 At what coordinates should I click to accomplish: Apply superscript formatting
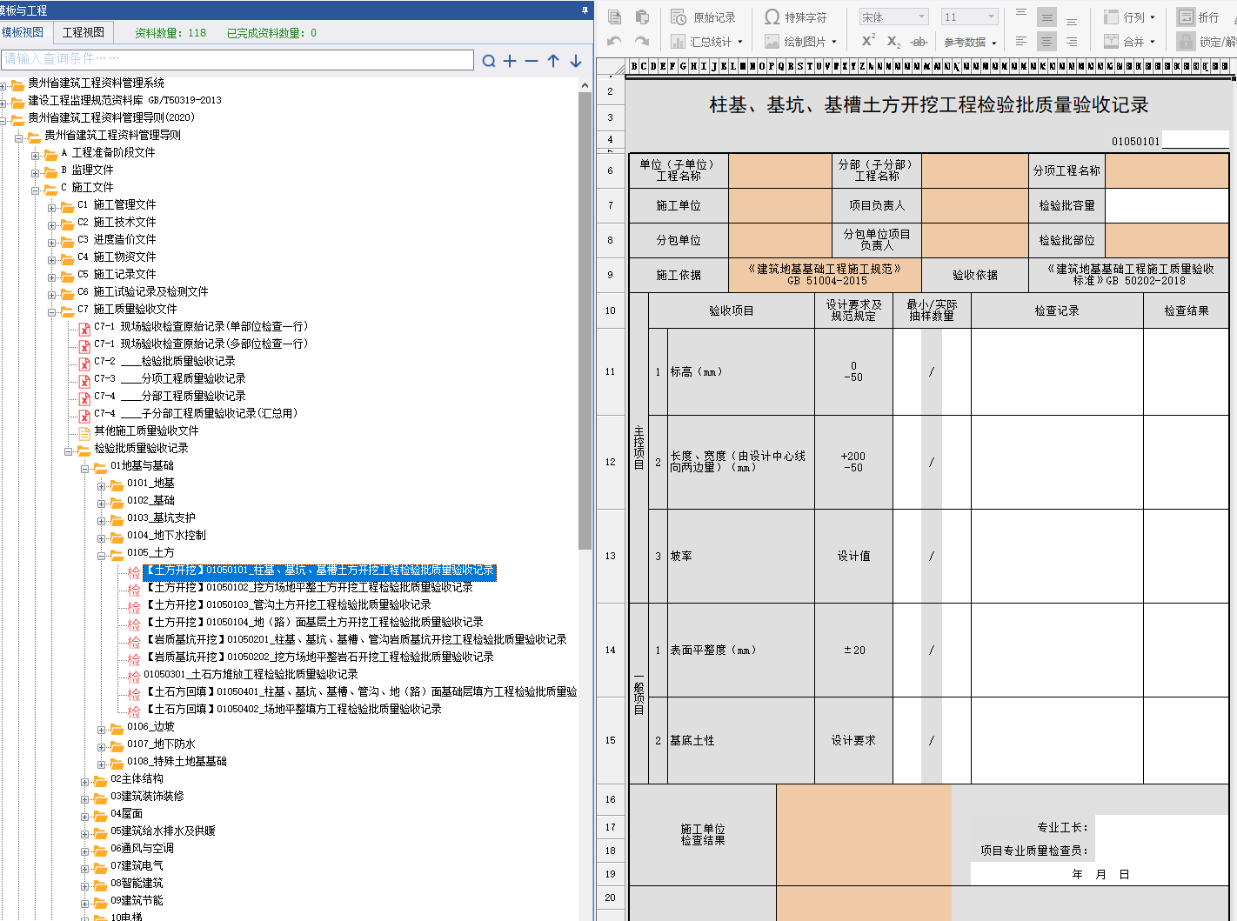[868, 41]
